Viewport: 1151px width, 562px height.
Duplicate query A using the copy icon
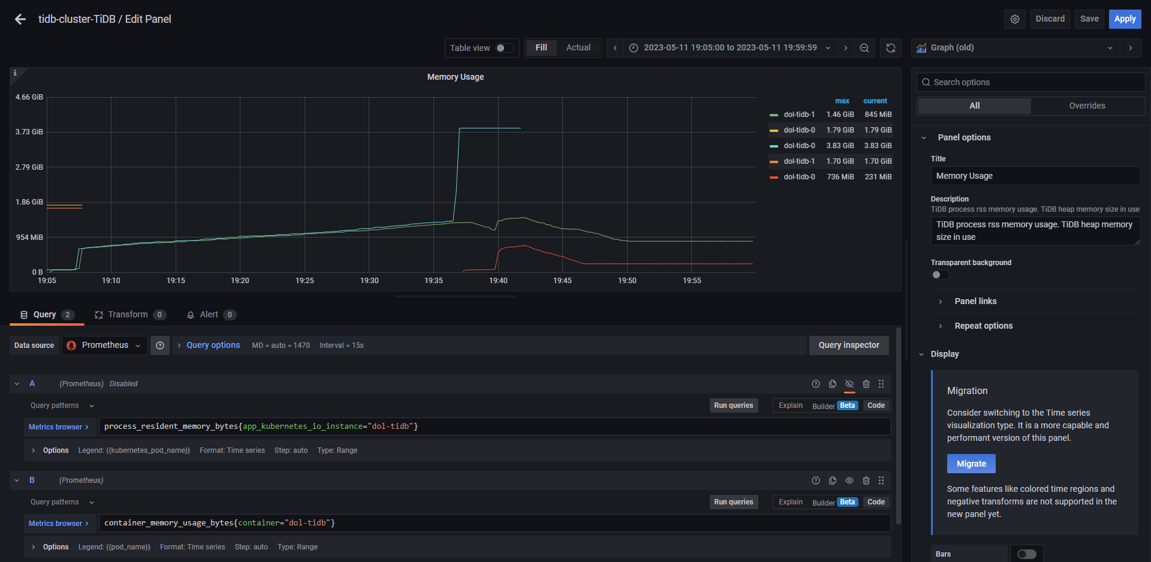pos(832,384)
